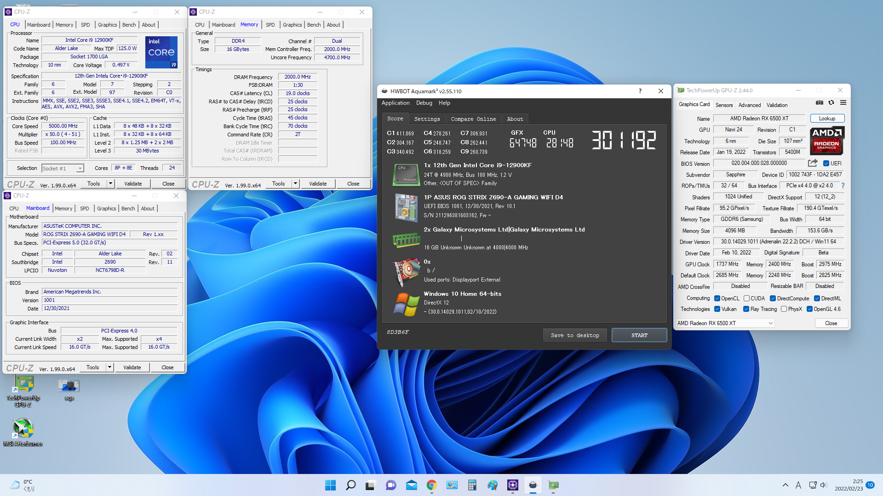Show hidden system tray icons chevron
This screenshot has width=883, height=496.
tap(785, 485)
